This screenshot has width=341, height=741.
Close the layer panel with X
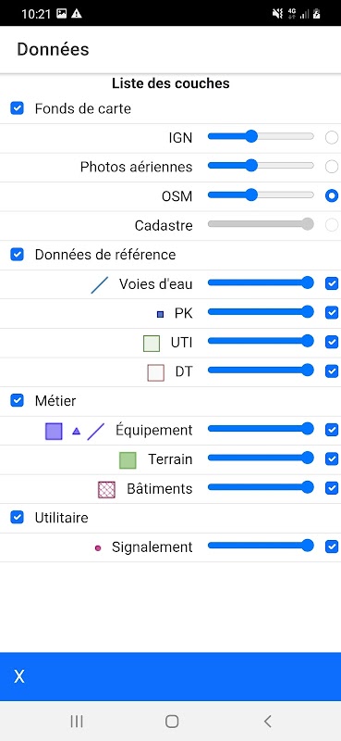pos(18,677)
